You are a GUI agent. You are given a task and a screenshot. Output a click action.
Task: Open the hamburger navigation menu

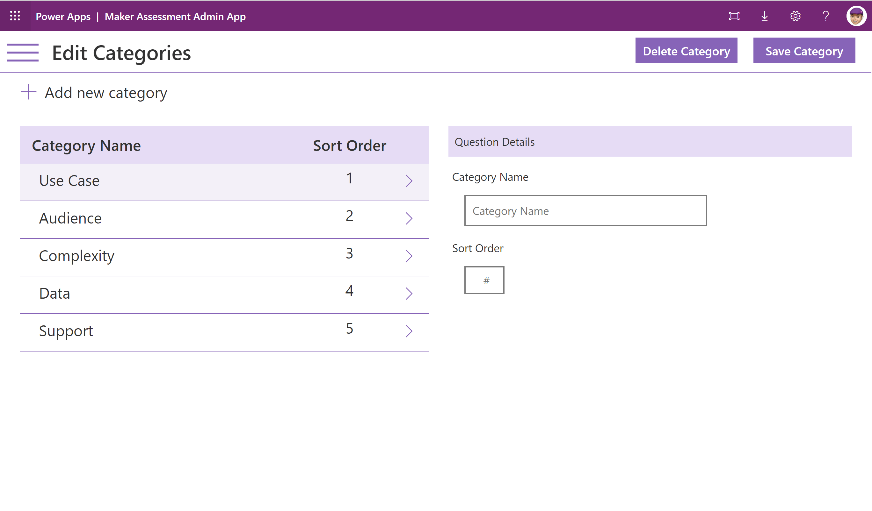tap(23, 53)
